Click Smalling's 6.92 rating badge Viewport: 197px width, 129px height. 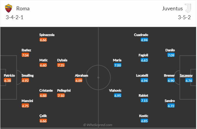click(26, 80)
